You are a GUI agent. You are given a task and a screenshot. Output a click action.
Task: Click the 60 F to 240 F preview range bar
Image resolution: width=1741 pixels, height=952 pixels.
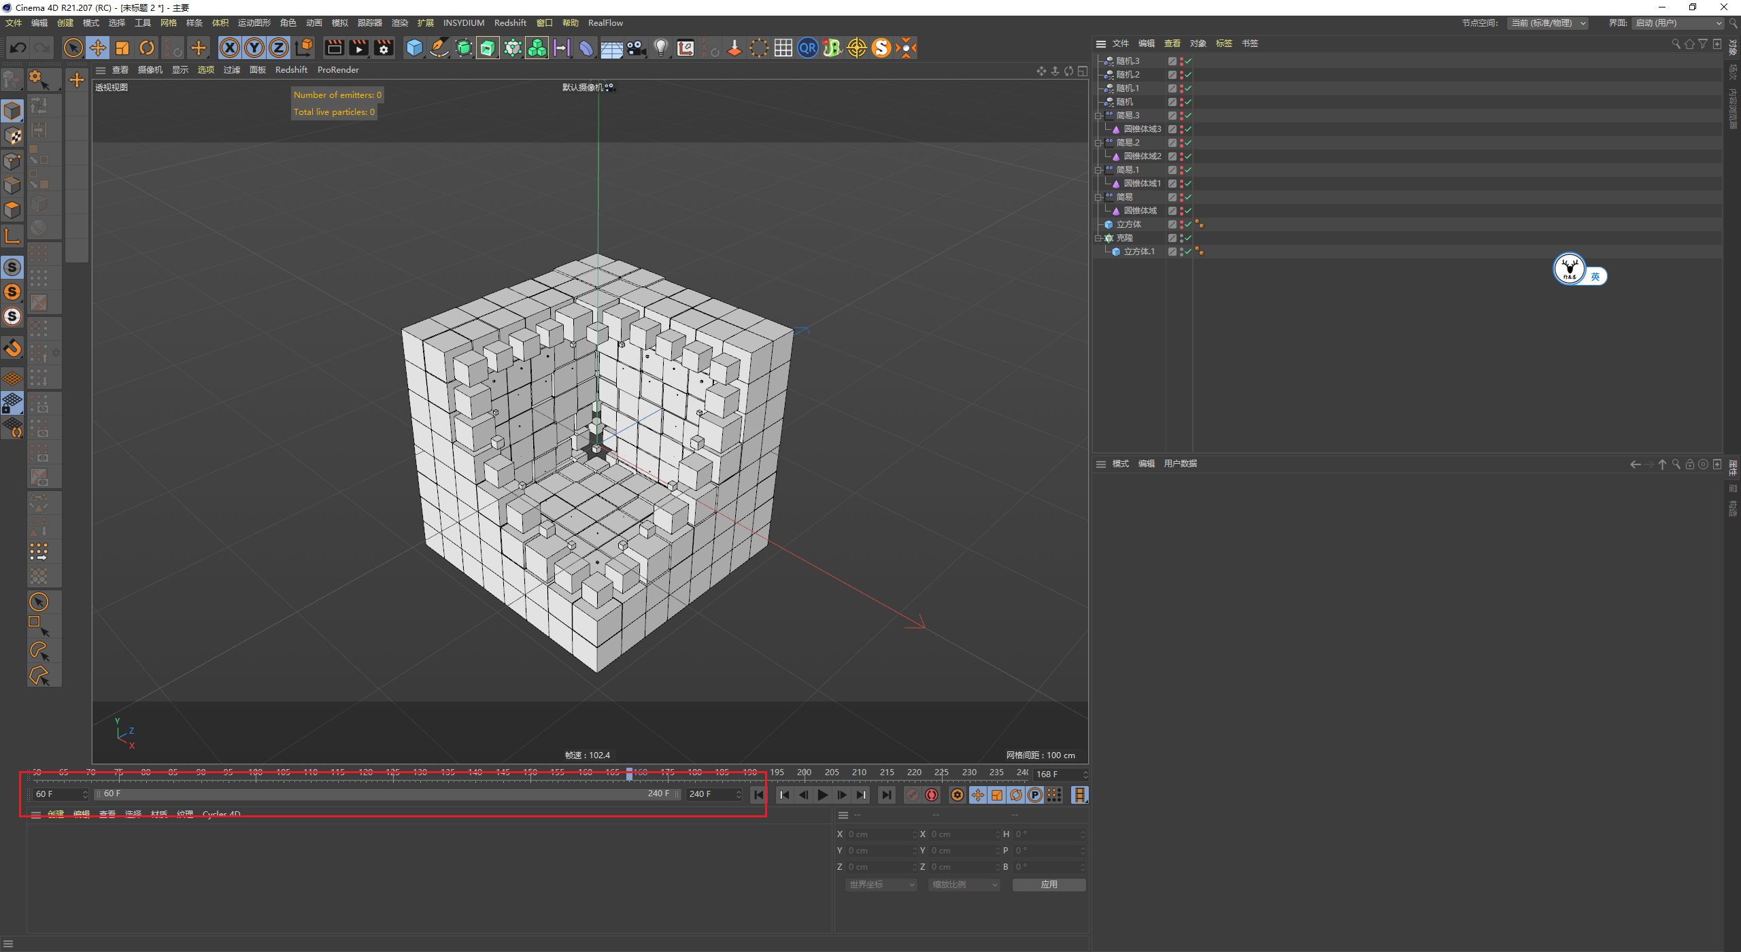click(388, 794)
